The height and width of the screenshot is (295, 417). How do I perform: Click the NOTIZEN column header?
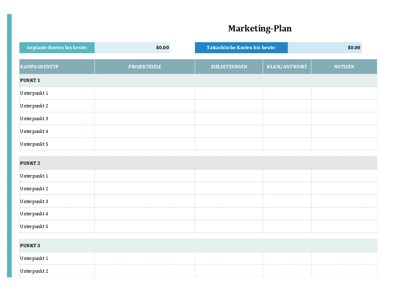point(344,67)
